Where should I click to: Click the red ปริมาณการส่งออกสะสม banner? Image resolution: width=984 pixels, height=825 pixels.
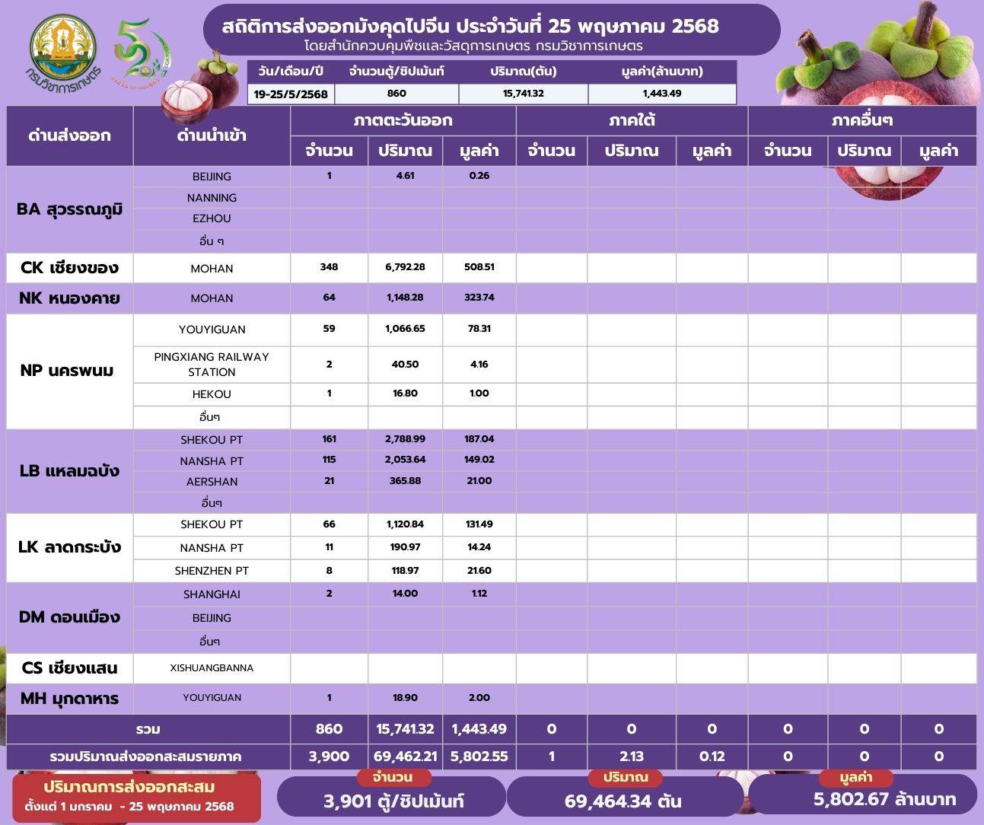(137, 797)
